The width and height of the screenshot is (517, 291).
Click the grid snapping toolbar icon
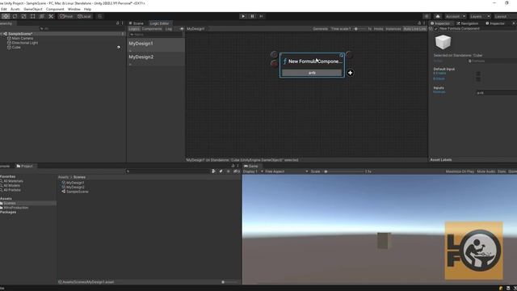point(100,16)
